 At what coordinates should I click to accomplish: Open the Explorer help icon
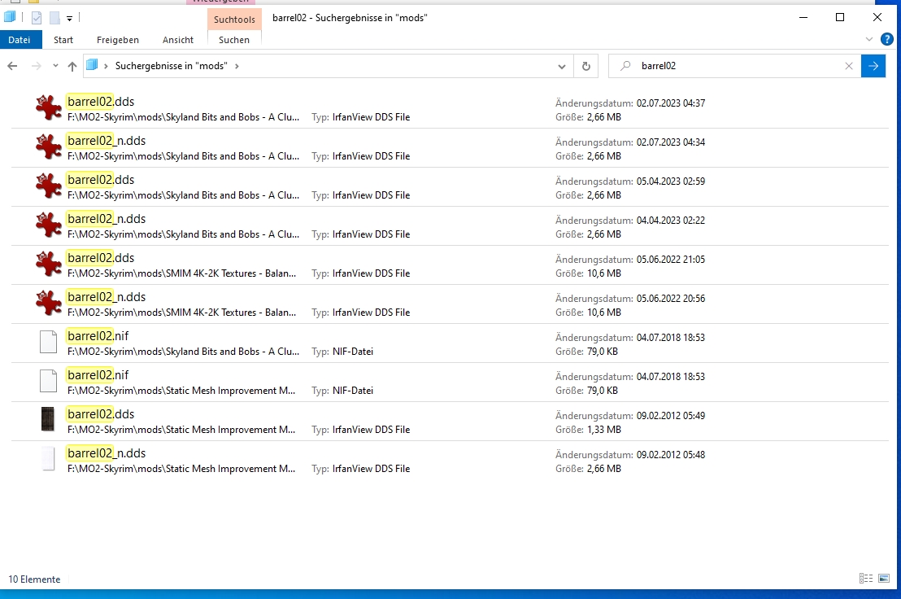coord(886,40)
